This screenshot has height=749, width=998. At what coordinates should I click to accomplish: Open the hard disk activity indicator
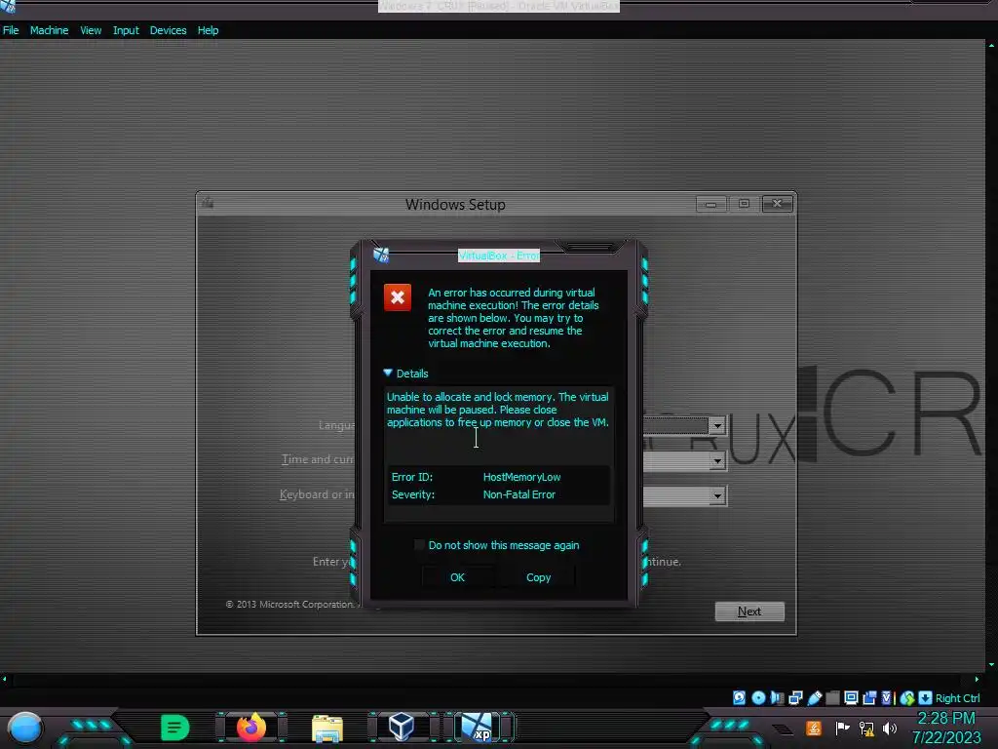[x=739, y=698]
